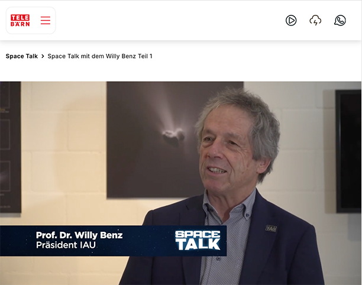Image resolution: width=362 pixels, height=285 pixels.
Task: Select 'Space Talk mit dem Willy Benz Teil 1' breadcrumb
Action: pyautogui.click(x=100, y=56)
